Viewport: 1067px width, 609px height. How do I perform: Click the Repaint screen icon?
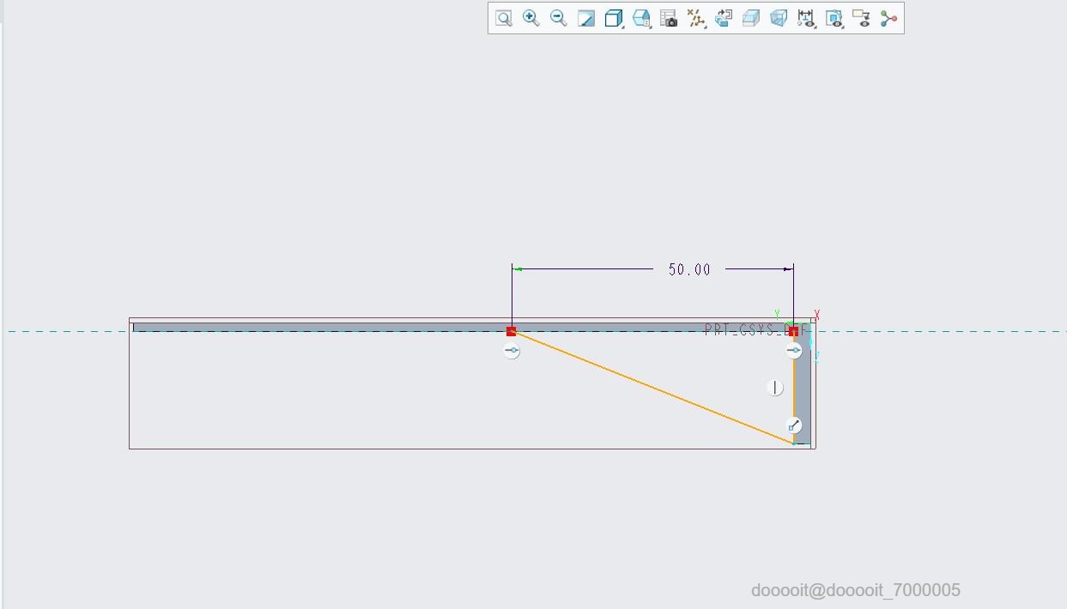[x=586, y=18]
